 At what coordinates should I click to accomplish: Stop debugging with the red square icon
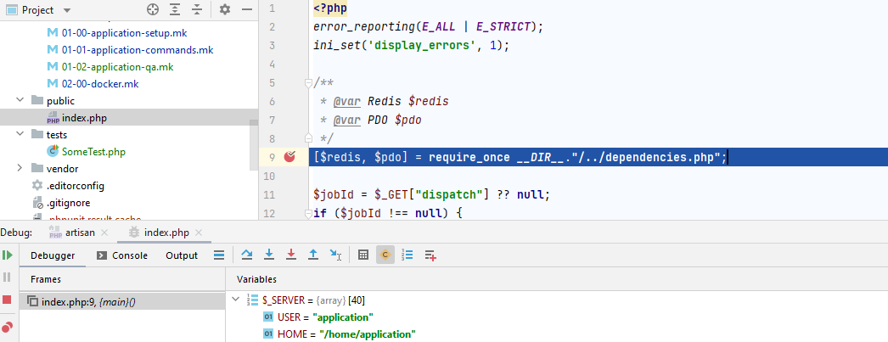click(8, 300)
